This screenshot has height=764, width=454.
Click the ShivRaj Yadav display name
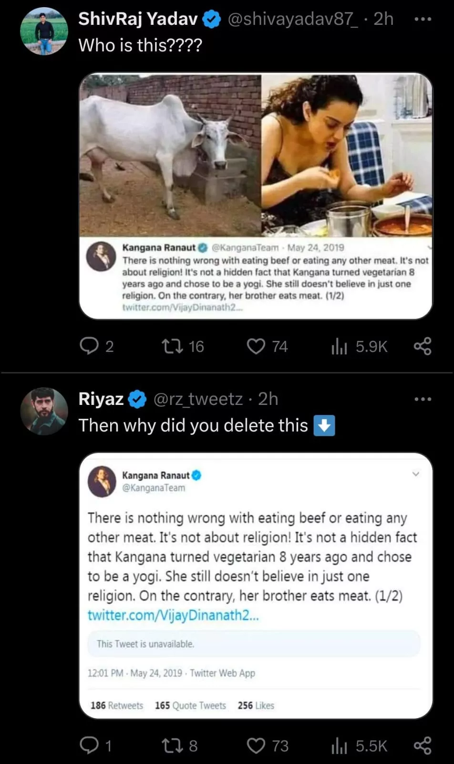click(x=138, y=19)
